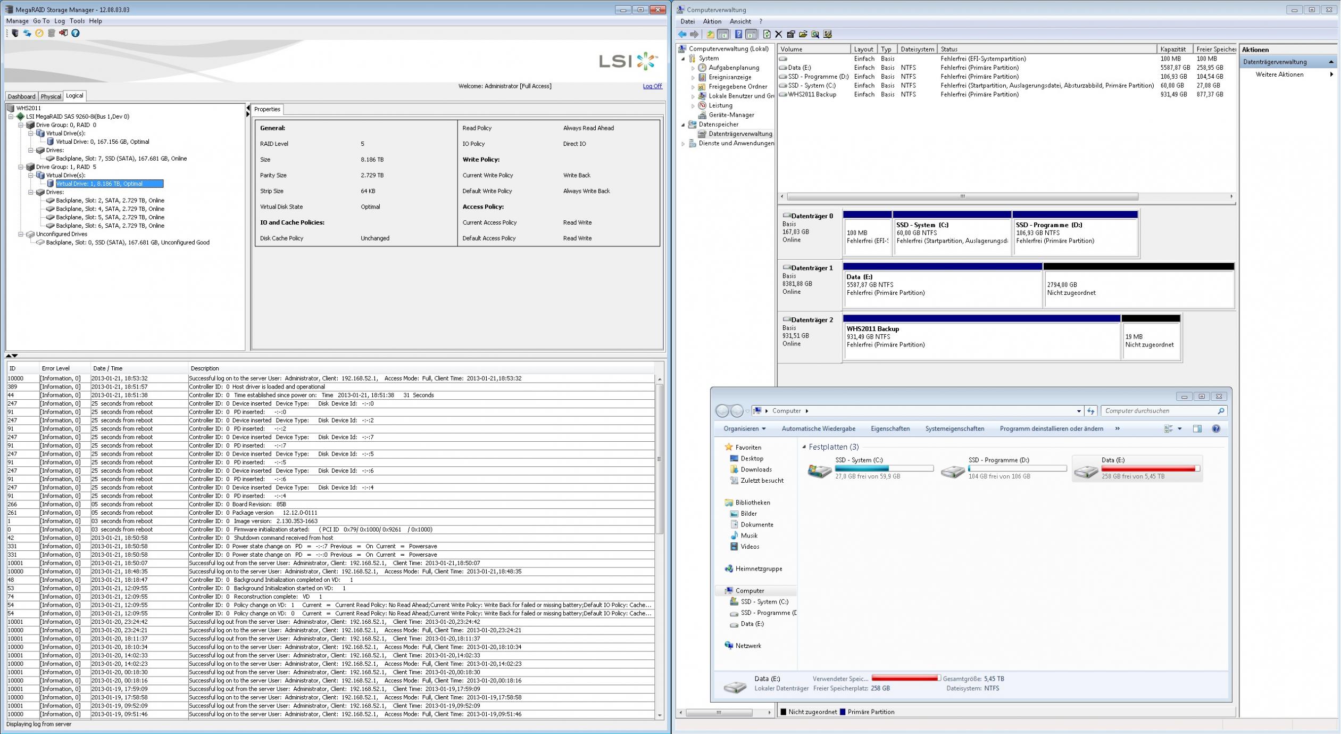Click the magnifier search icon in Computerverwaltung toolbar

815,35
